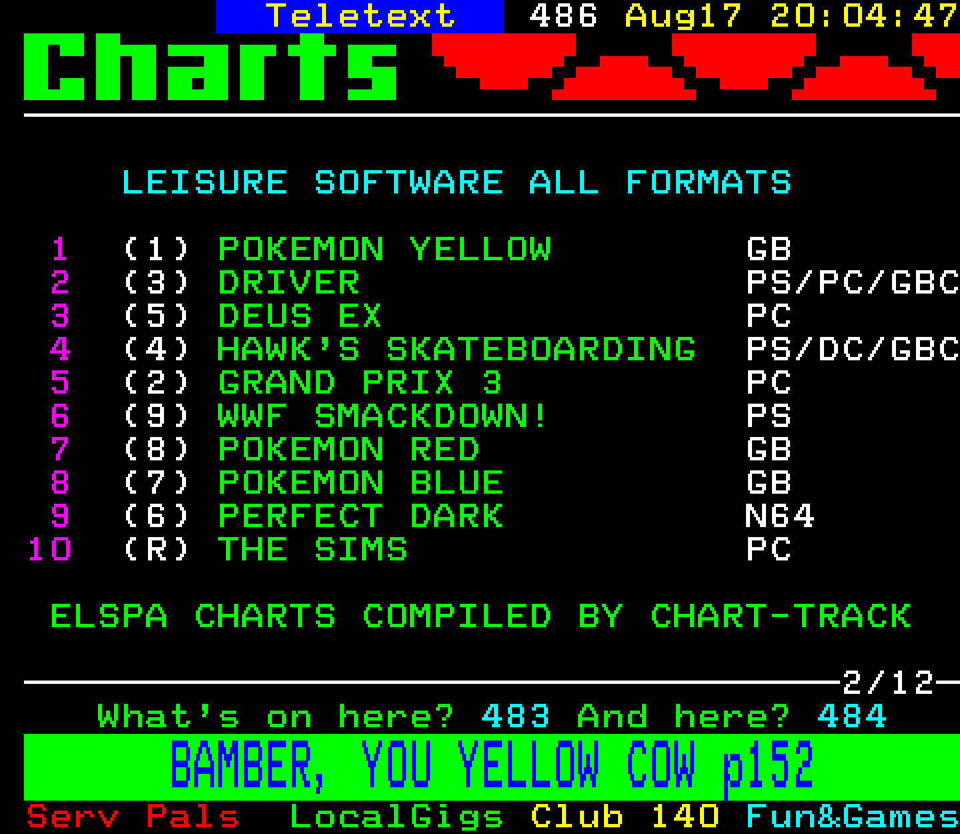The width and height of the screenshot is (960, 834).
Task: Select the red 'Serv Pals' fastext link
Action: pos(133,817)
